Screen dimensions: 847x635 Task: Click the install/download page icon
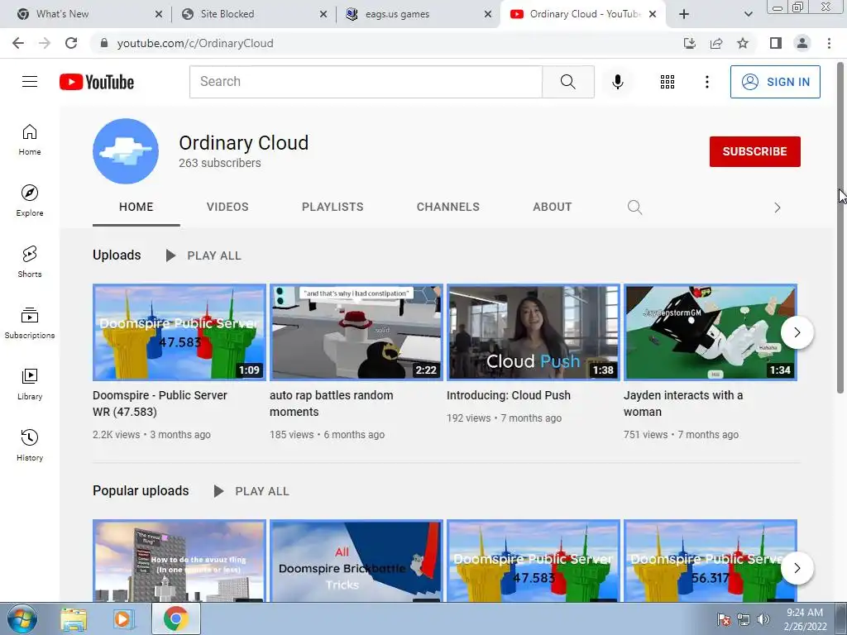(x=689, y=43)
